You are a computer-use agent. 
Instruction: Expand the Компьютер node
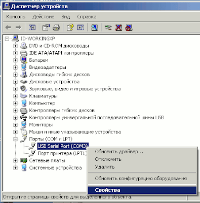coord(15,103)
